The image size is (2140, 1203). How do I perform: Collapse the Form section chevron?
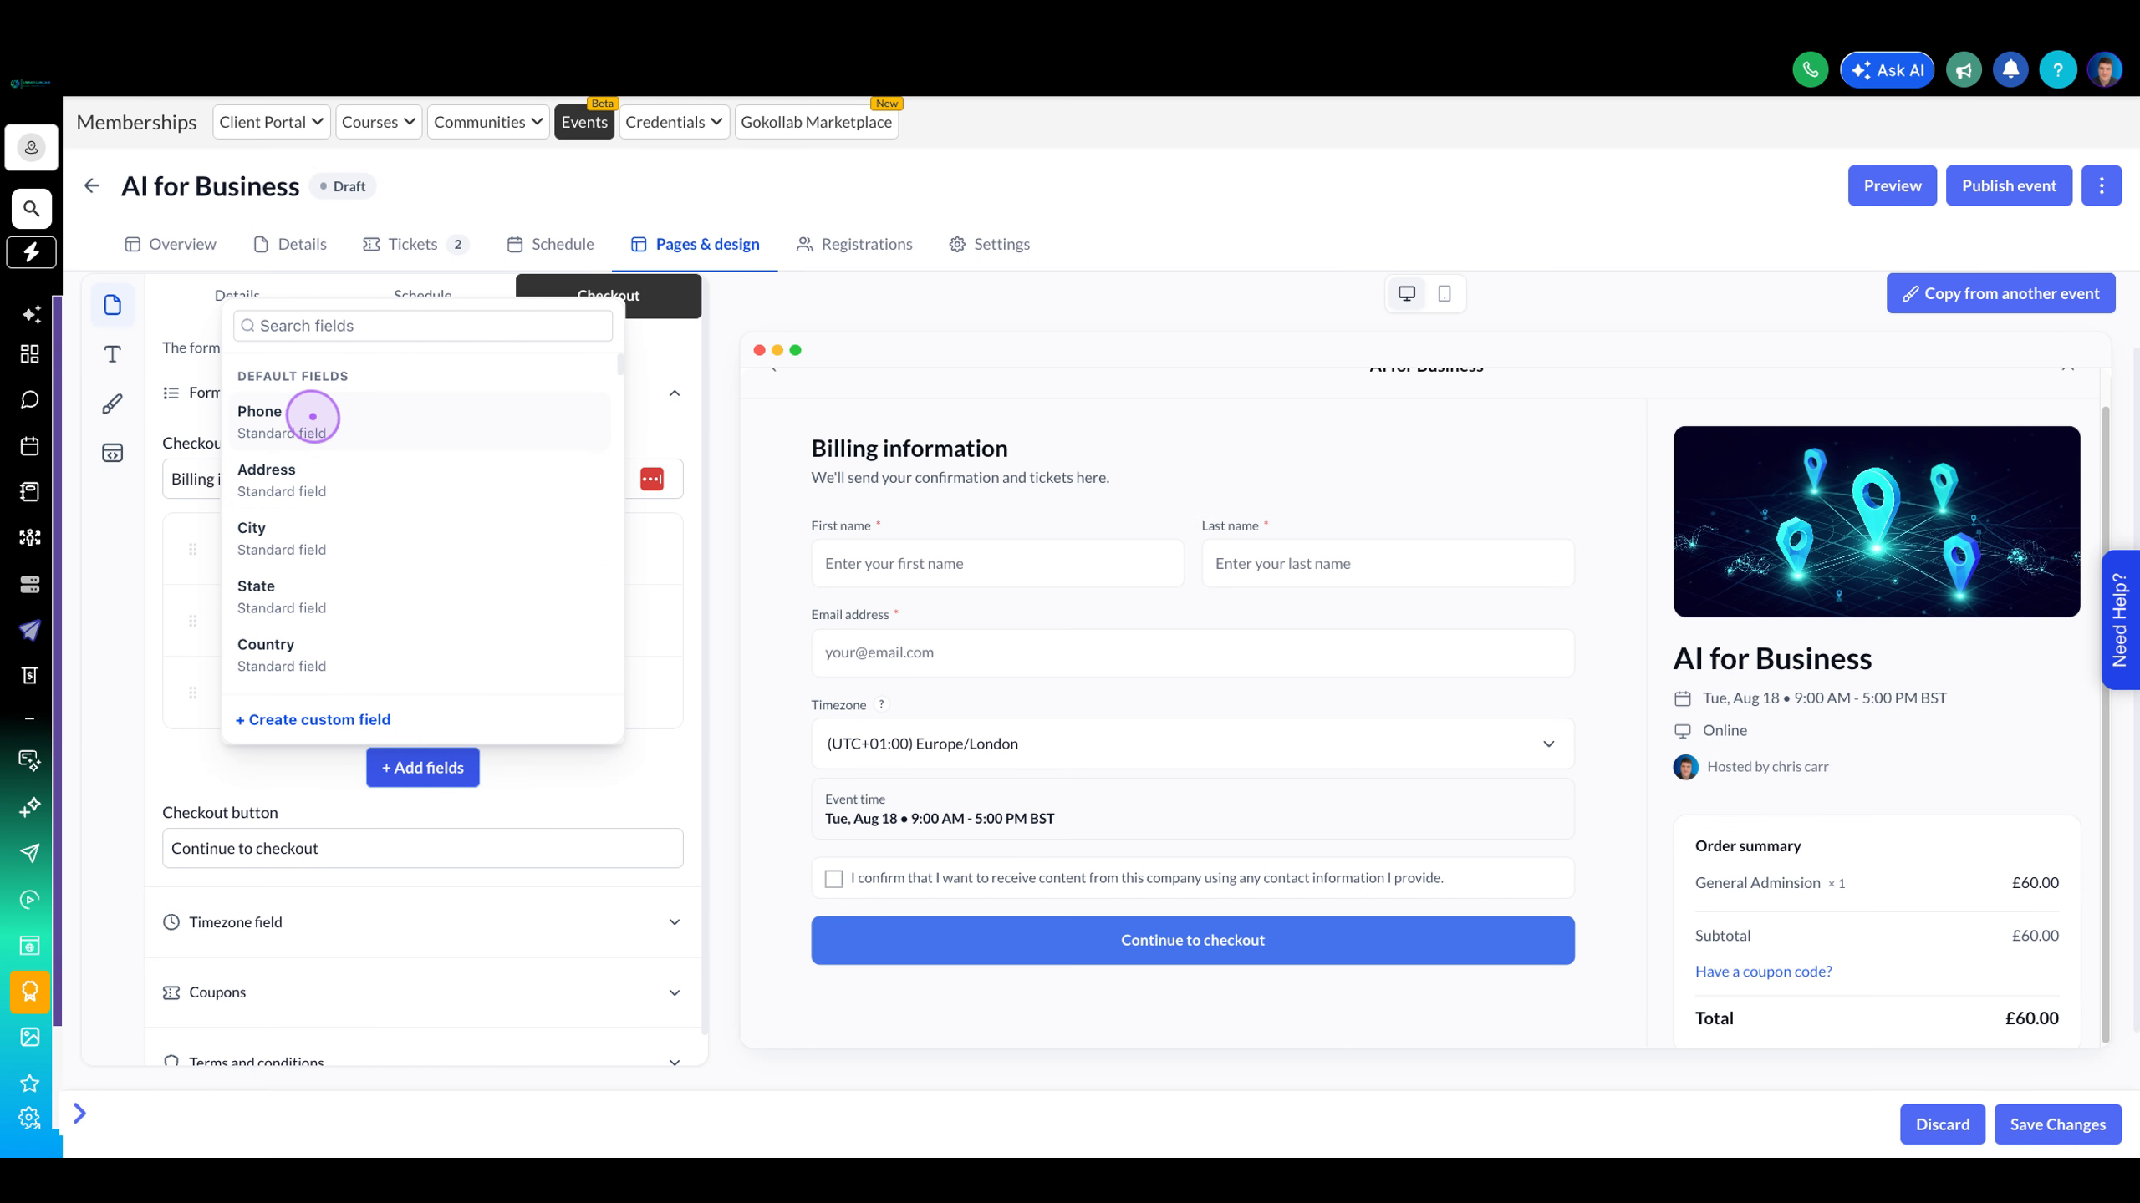pos(675,393)
